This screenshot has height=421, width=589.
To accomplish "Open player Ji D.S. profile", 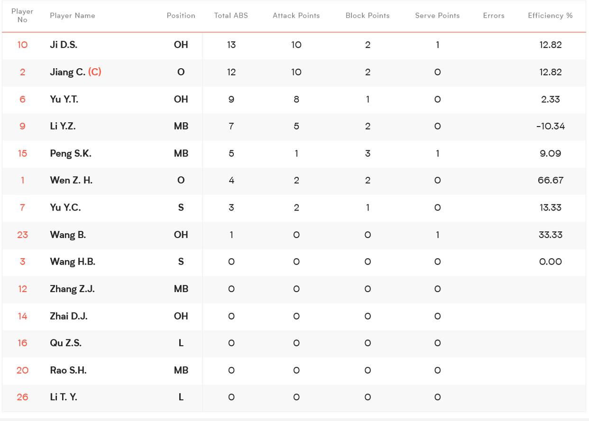I will tap(64, 45).
